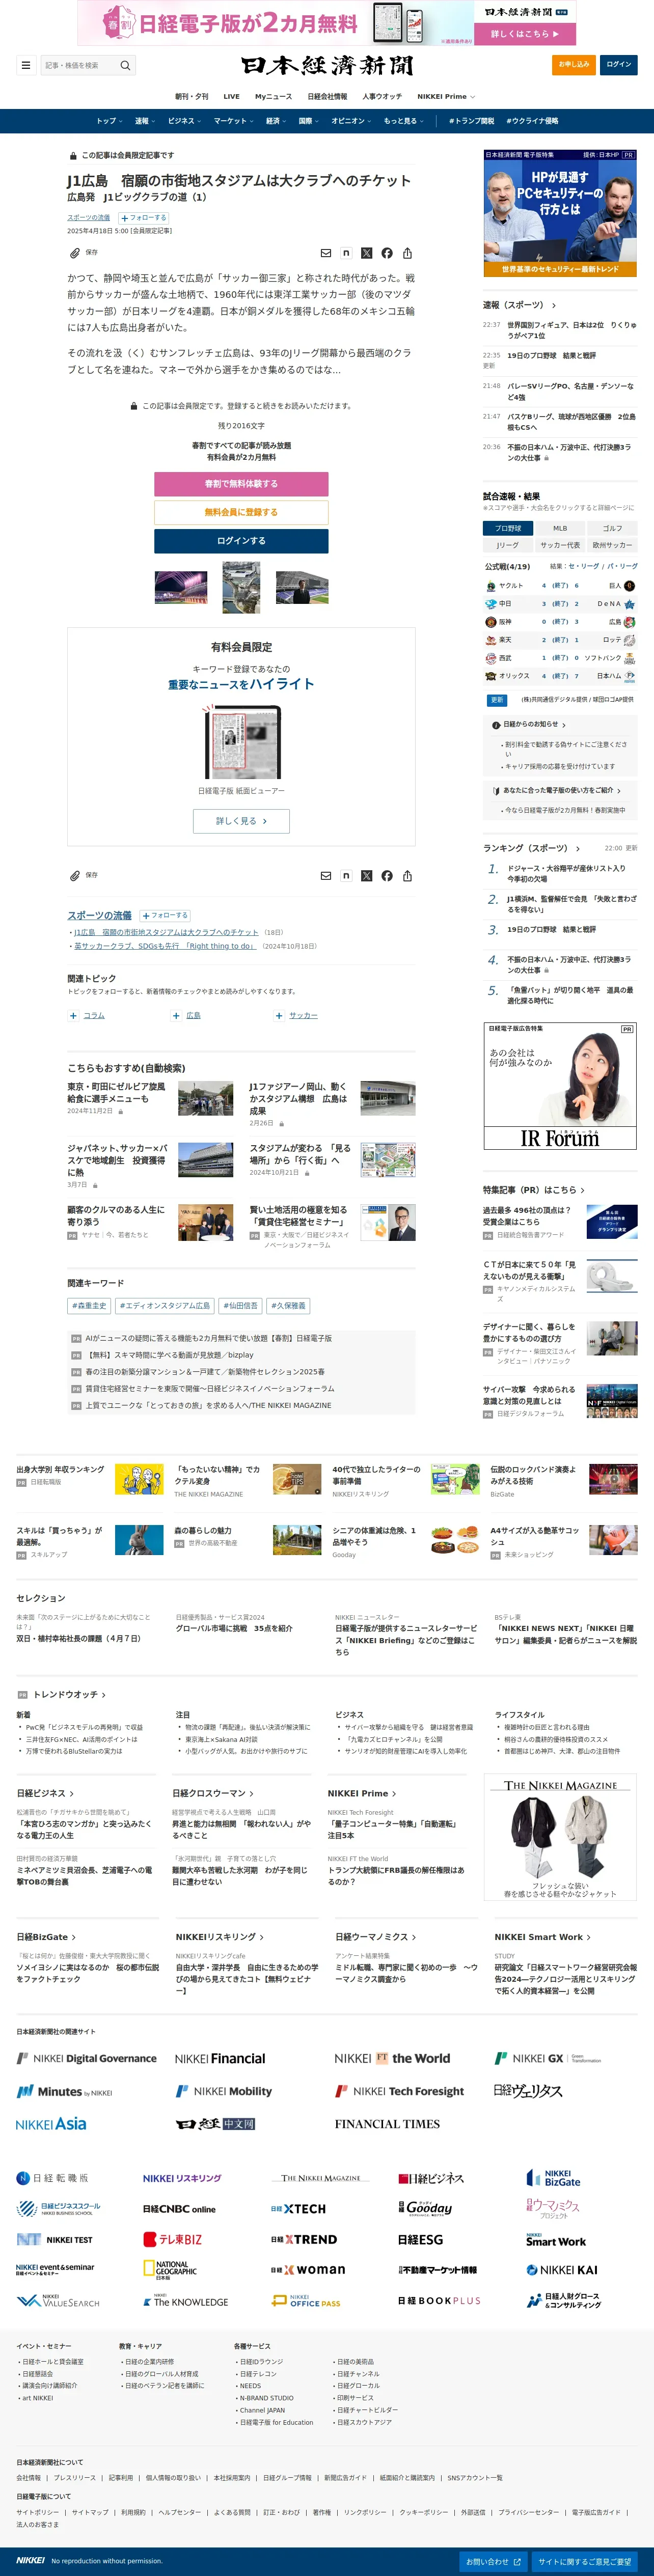Click the pink 春割で無料体験する button
The height and width of the screenshot is (2576, 654).
241,484
